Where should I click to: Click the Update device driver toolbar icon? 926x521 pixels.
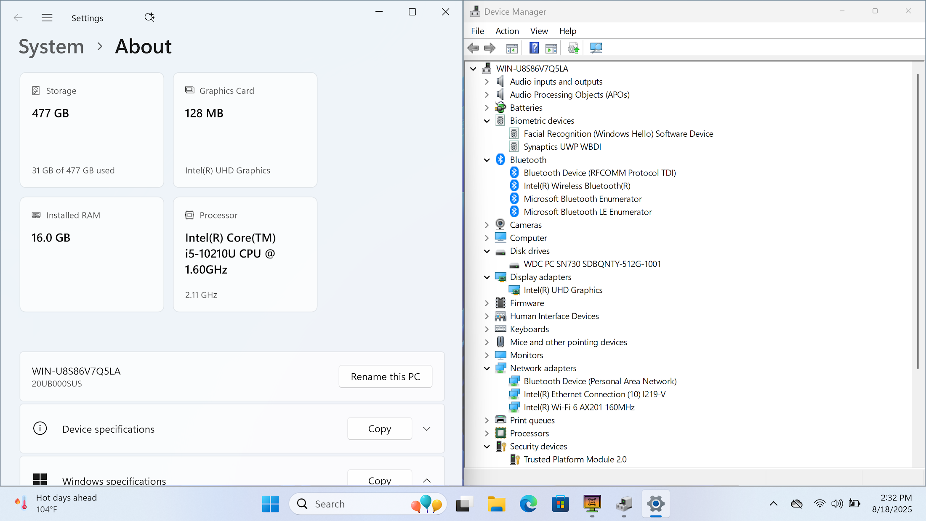[573, 48]
